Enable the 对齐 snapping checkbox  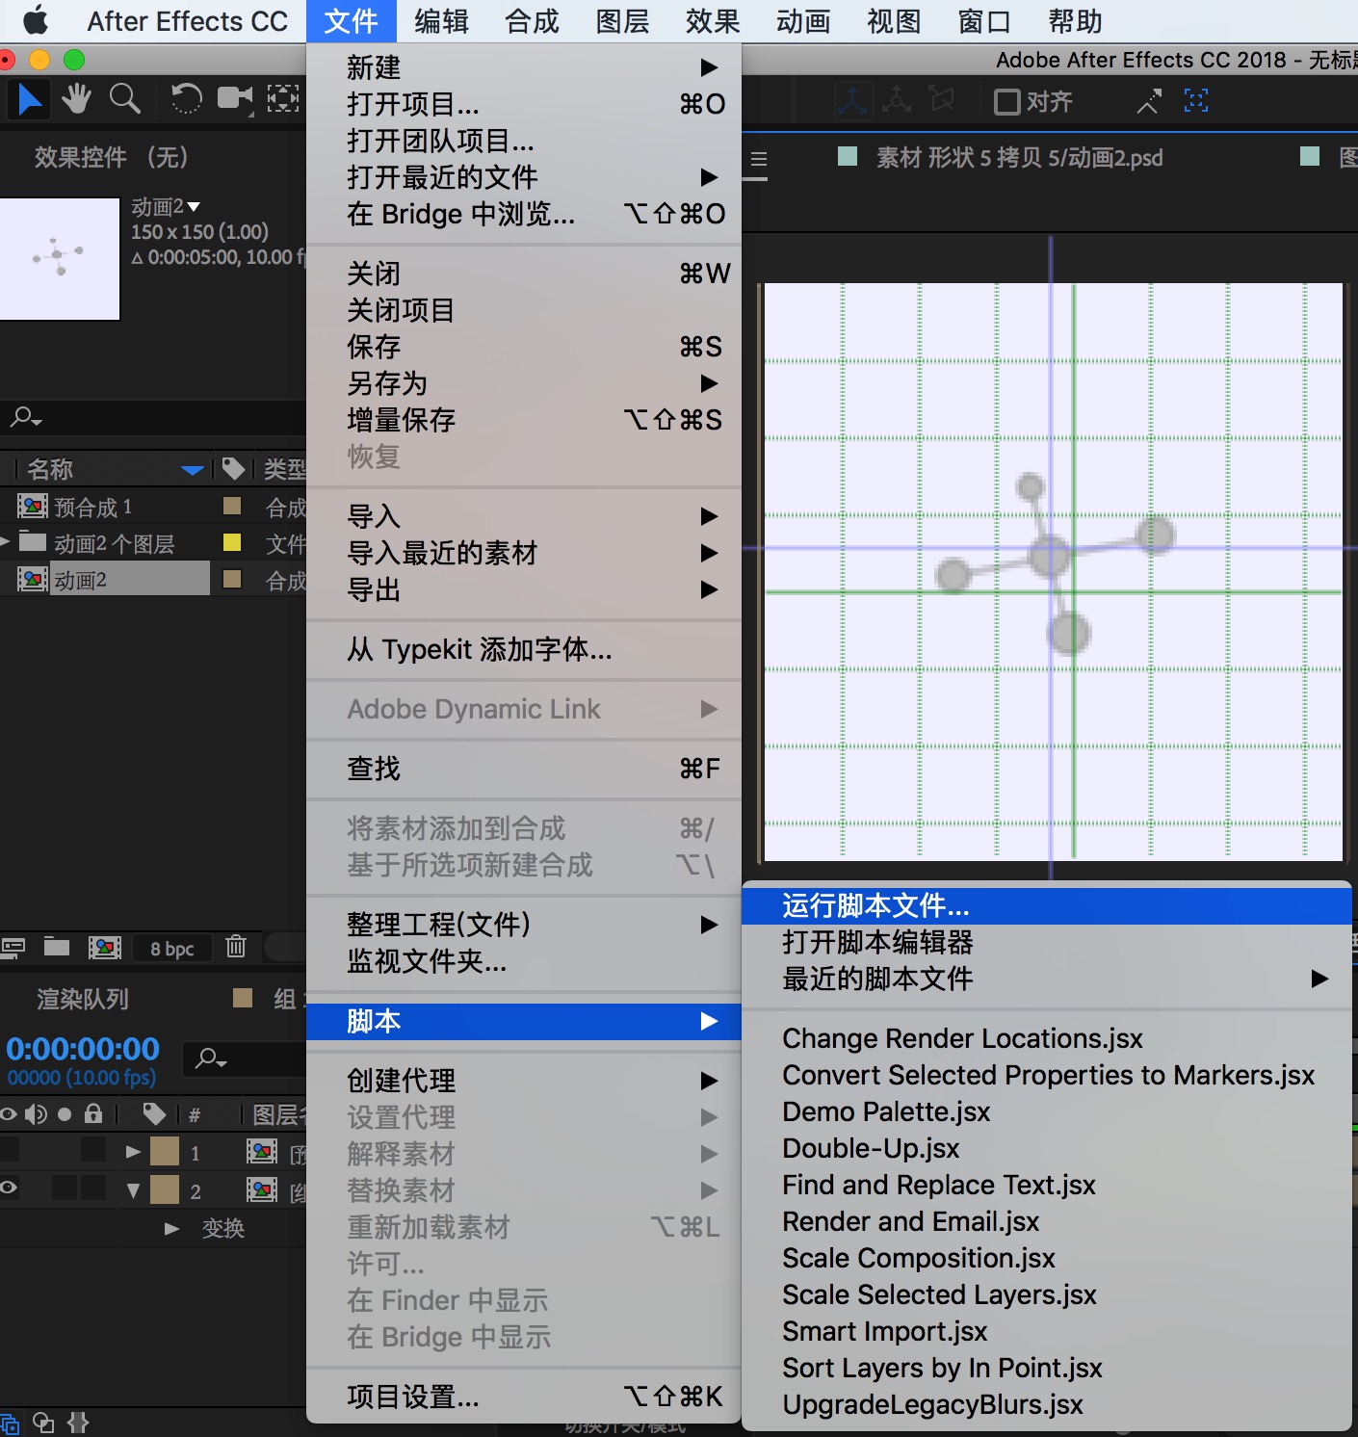1006,102
